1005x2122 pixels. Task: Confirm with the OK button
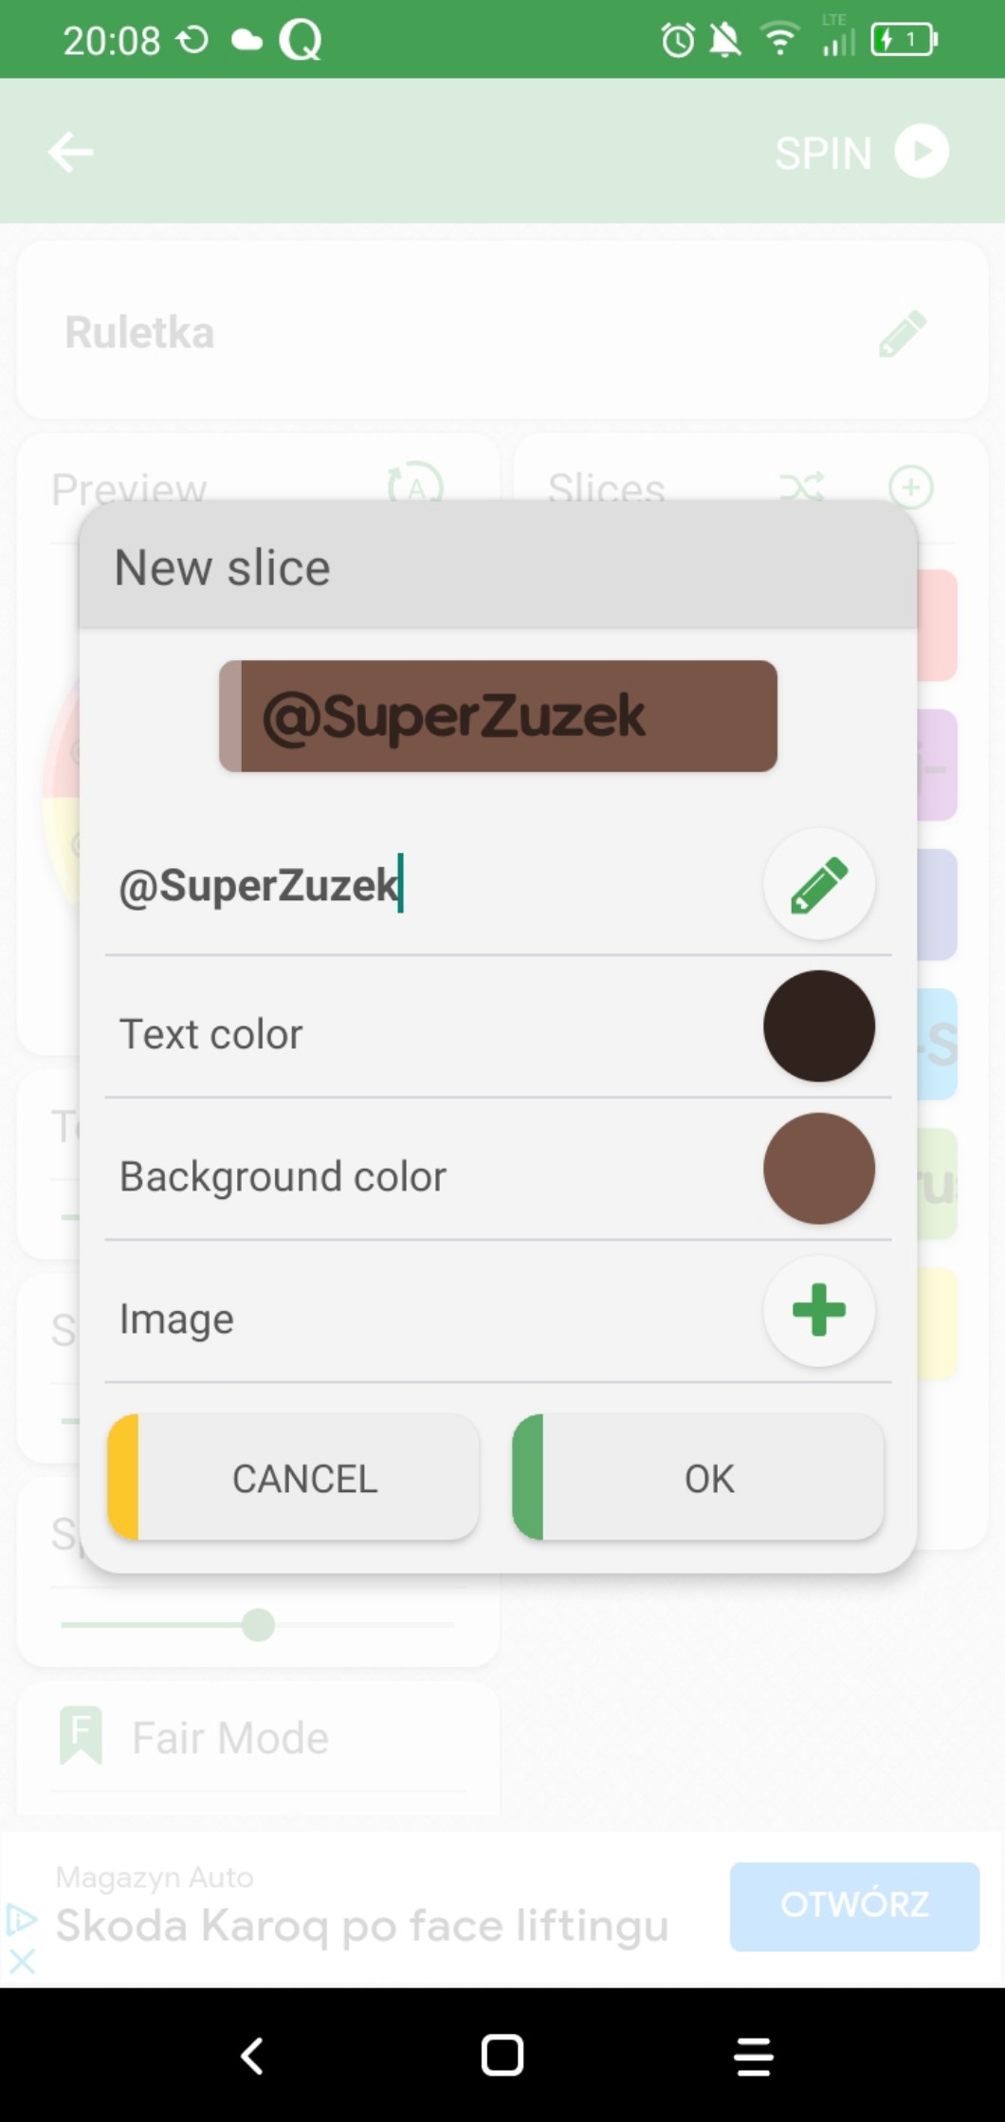[699, 1477]
